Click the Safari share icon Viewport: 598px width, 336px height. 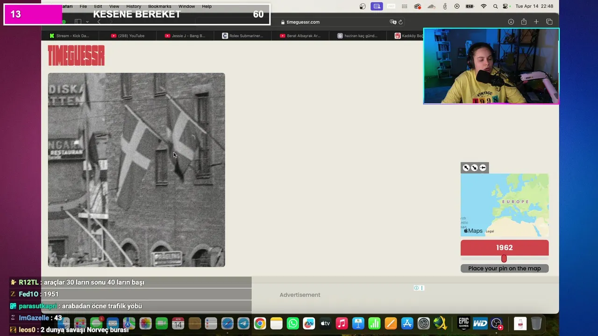coord(524,22)
